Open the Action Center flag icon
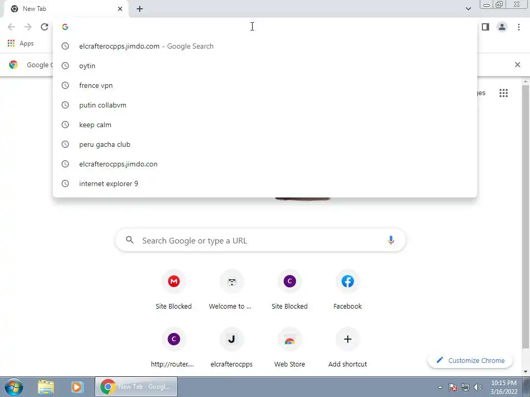Viewport: 530px width, 397px height. [x=453, y=387]
